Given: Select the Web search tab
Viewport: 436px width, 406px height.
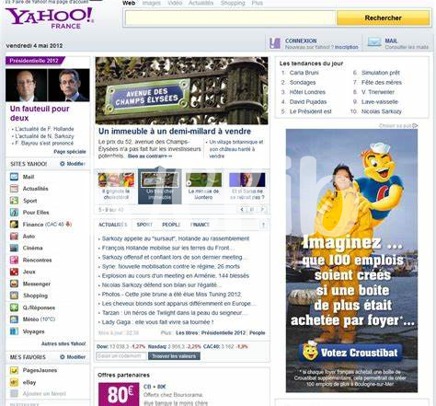Looking at the screenshot, I should (x=129, y=3).
